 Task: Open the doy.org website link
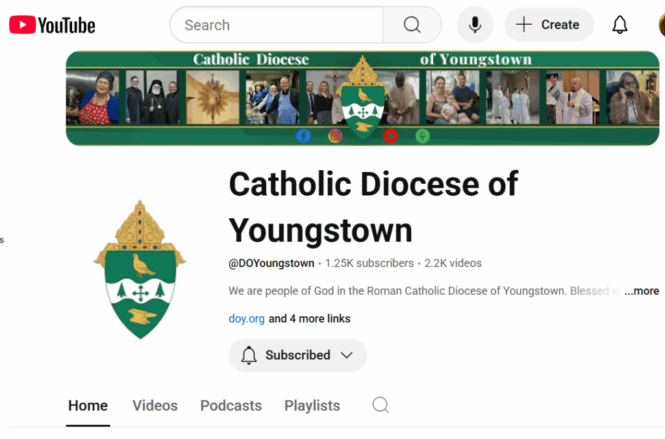246,319
